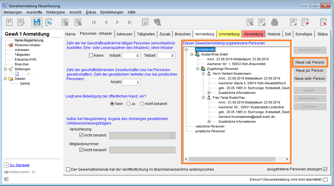Select the 'Ja' radio button
Viewport: 334px width, 186px height.
coord(128,104)
